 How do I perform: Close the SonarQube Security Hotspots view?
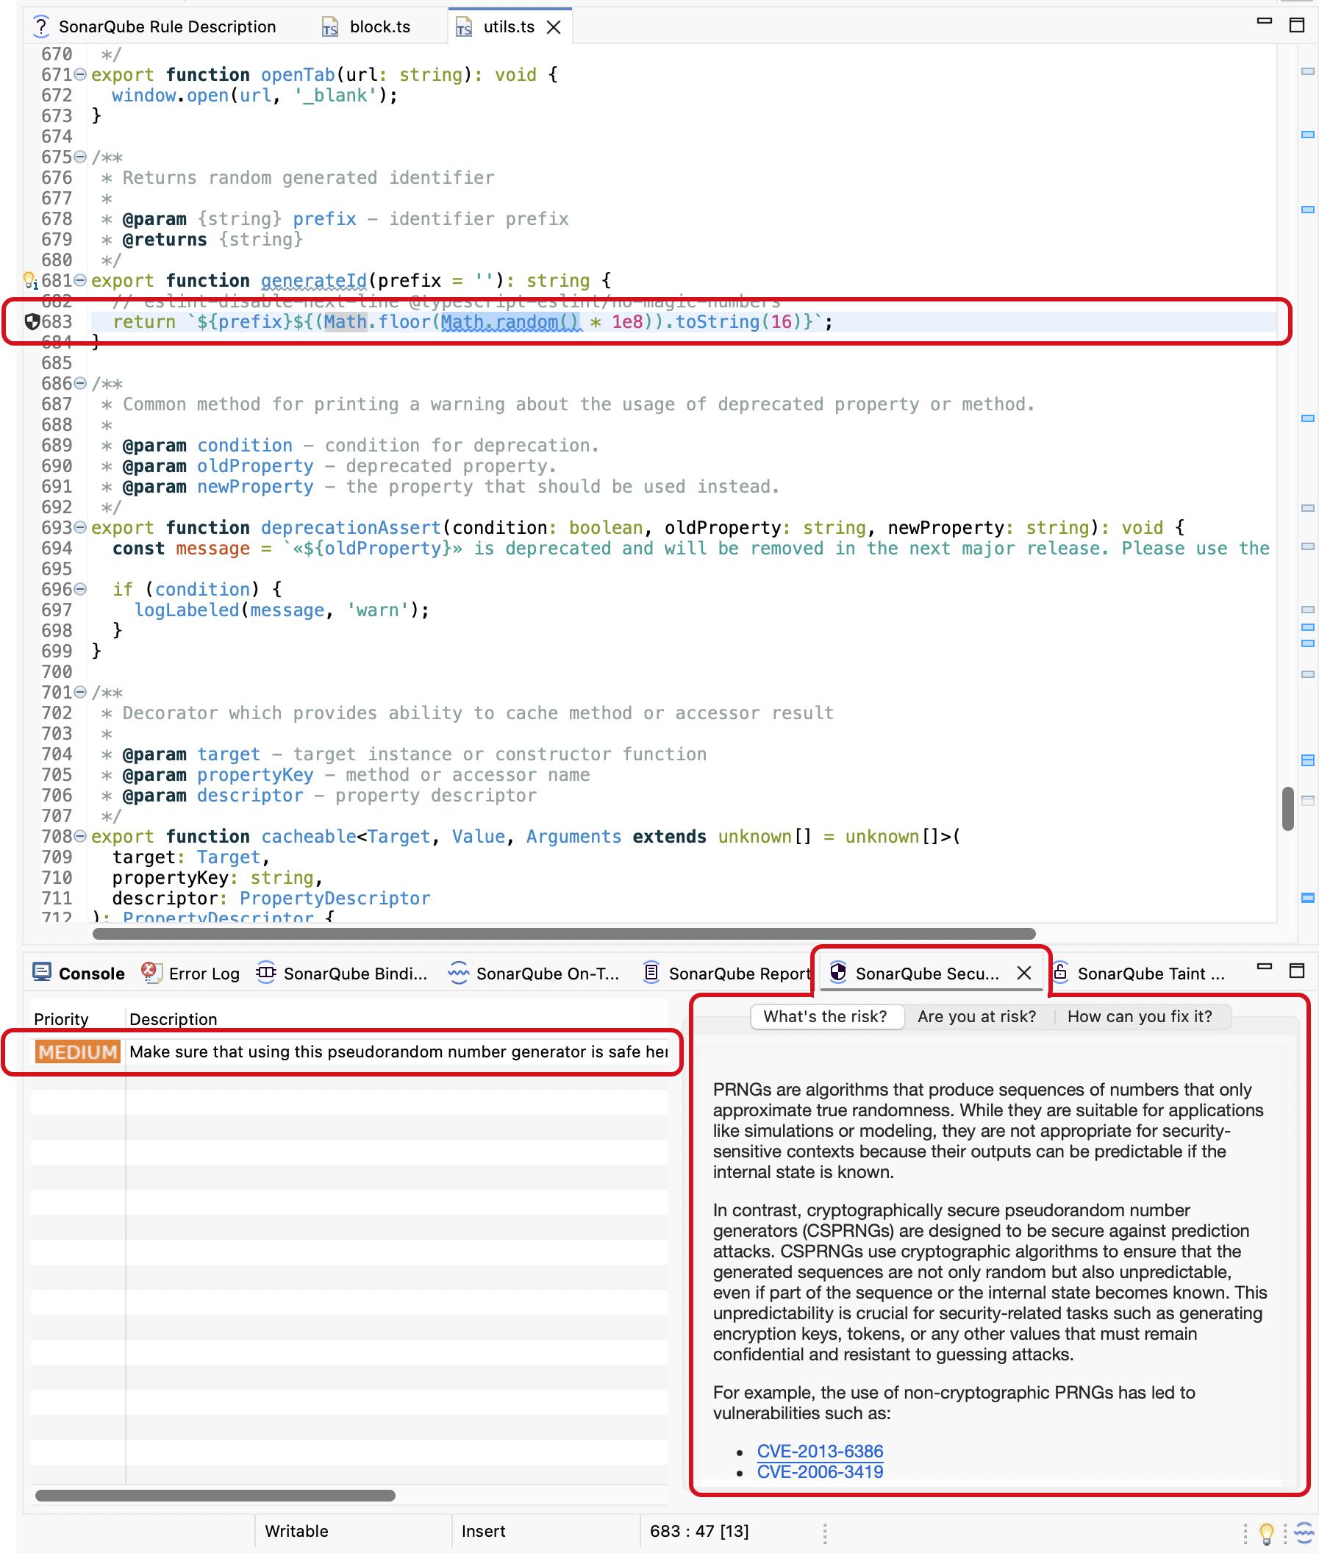pyautogui.click(x=1023, y=973)
